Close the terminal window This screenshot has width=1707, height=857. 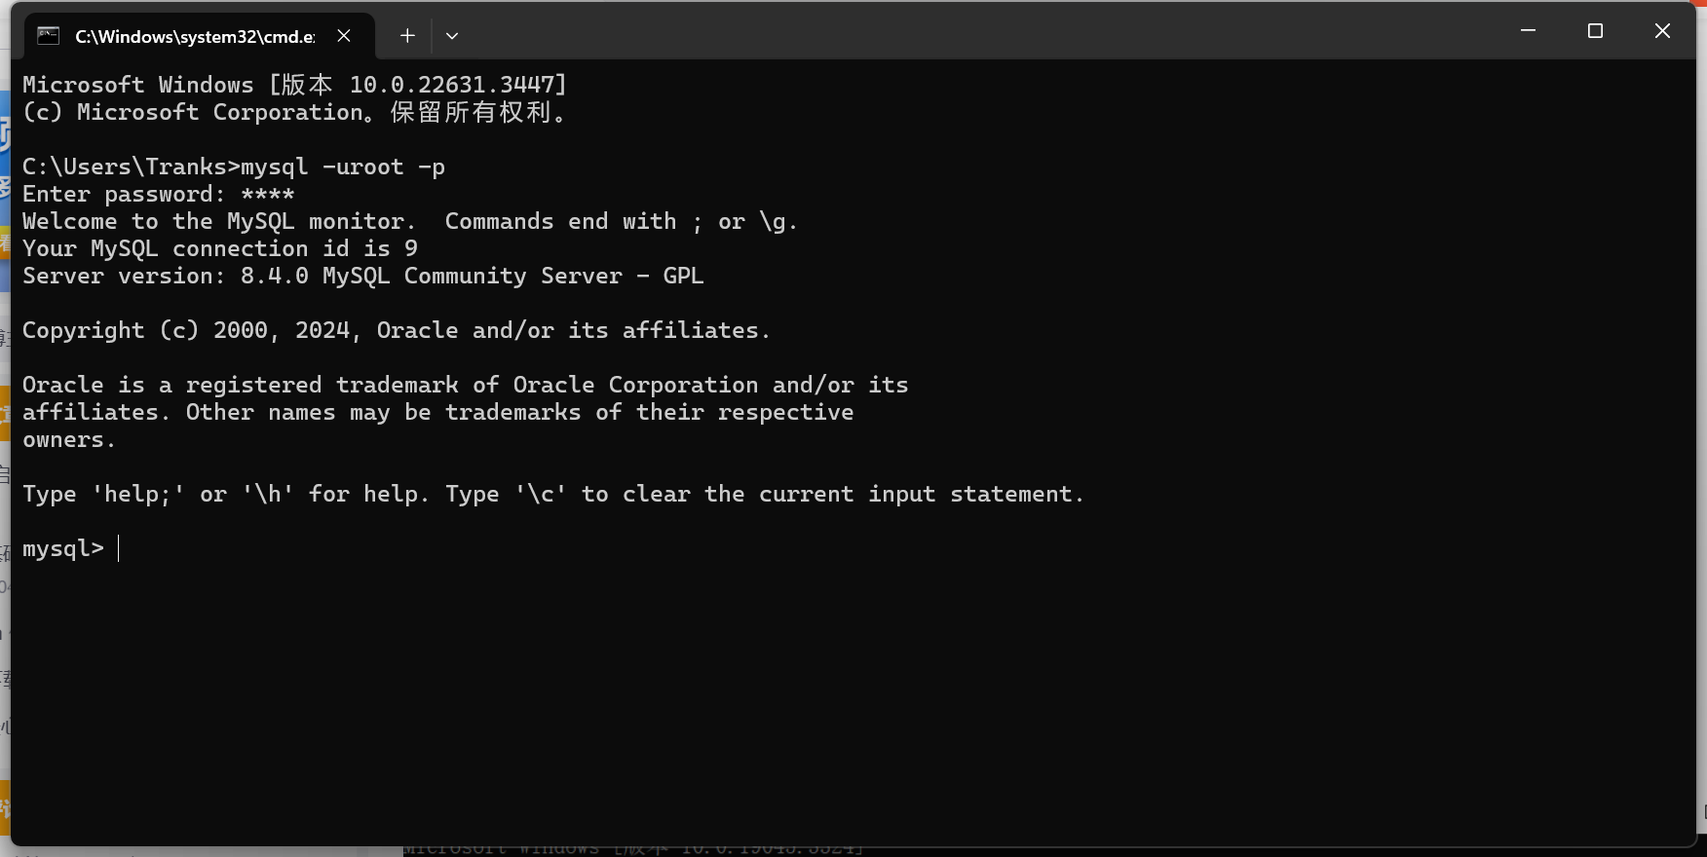pyautogui.click(x=1662, y=31)
